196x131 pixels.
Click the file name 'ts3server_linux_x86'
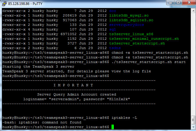tap(131, 34)
